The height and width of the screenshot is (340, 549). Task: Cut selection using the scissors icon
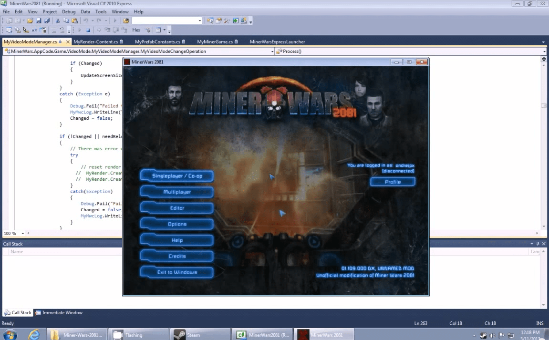pos(57,21)
